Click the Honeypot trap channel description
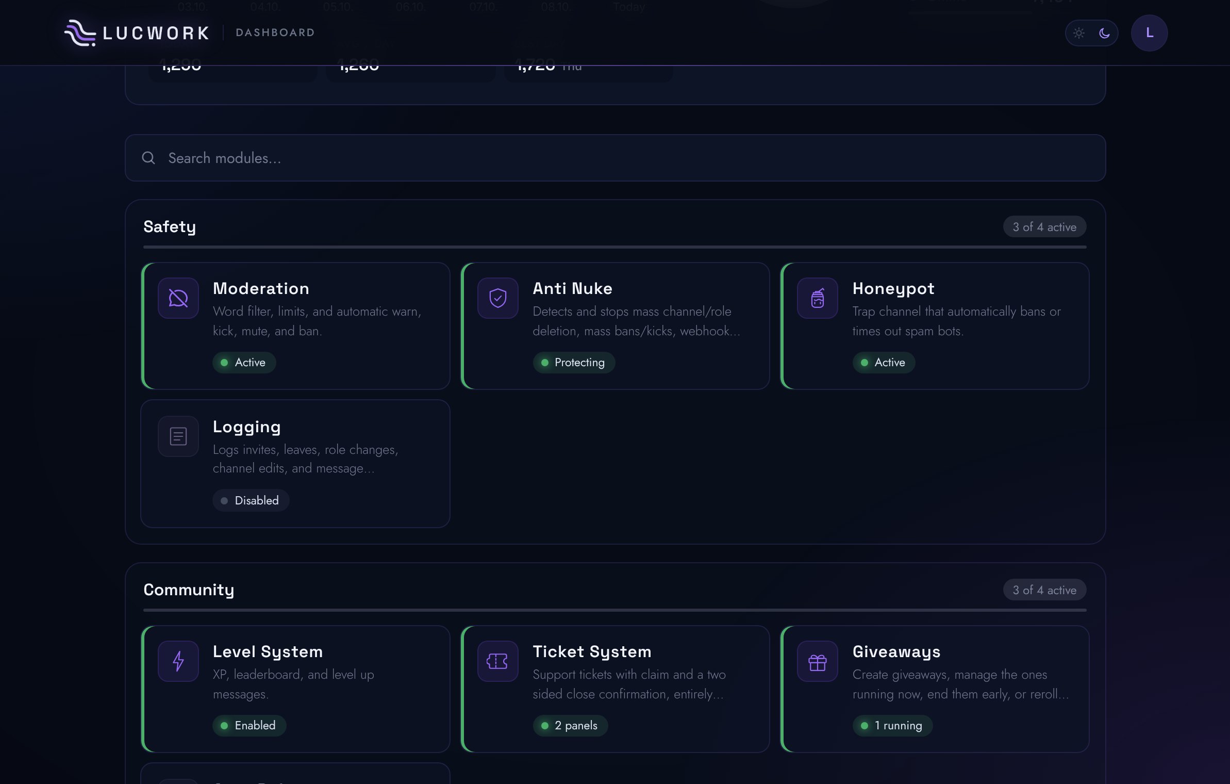This screenshot has height=784, width=1230. click(956, 321)
